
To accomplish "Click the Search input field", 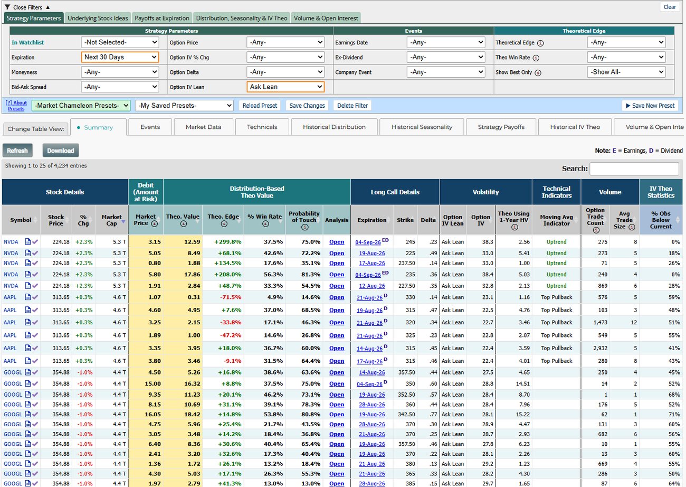I will (x=634, y=168).
